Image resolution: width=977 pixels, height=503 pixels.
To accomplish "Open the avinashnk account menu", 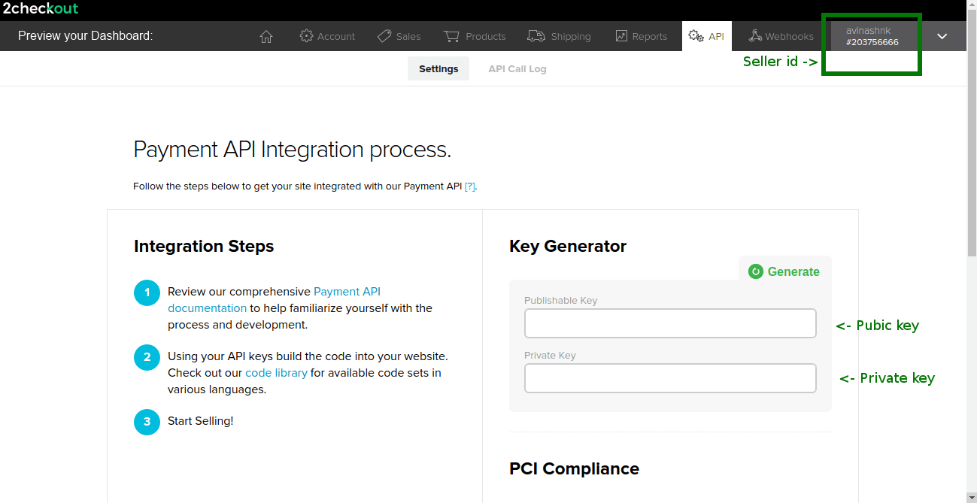I will pos(874,36).
